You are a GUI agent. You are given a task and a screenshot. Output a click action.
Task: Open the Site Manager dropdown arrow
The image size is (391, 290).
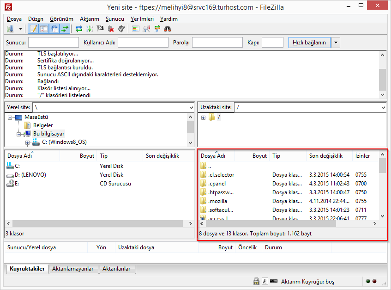[20, 29]
